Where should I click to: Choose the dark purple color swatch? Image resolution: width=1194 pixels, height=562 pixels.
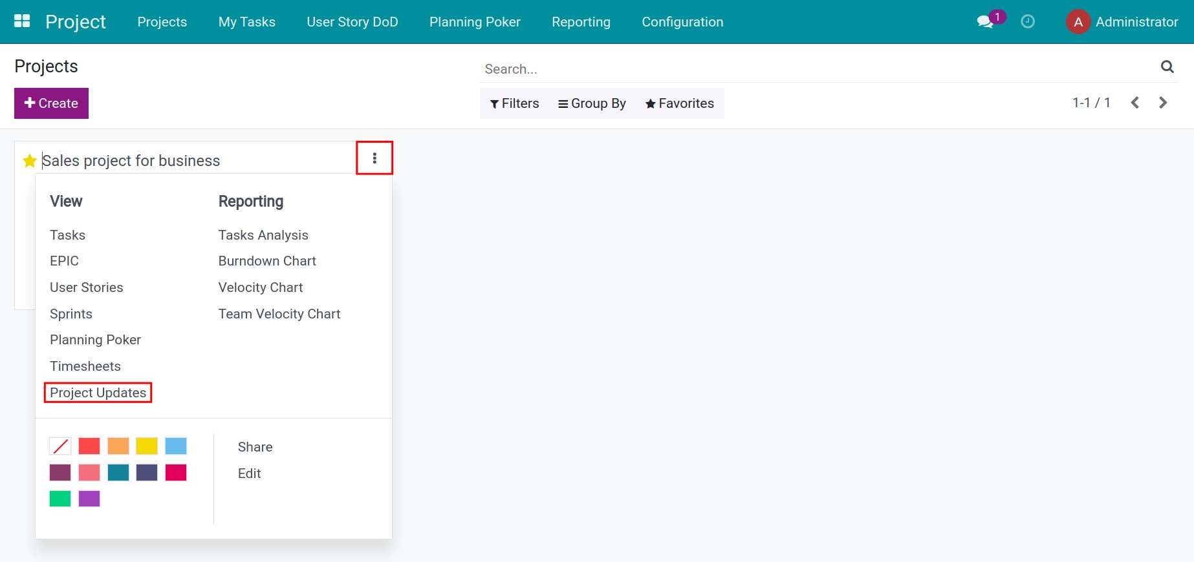click(x=60, y=473)
